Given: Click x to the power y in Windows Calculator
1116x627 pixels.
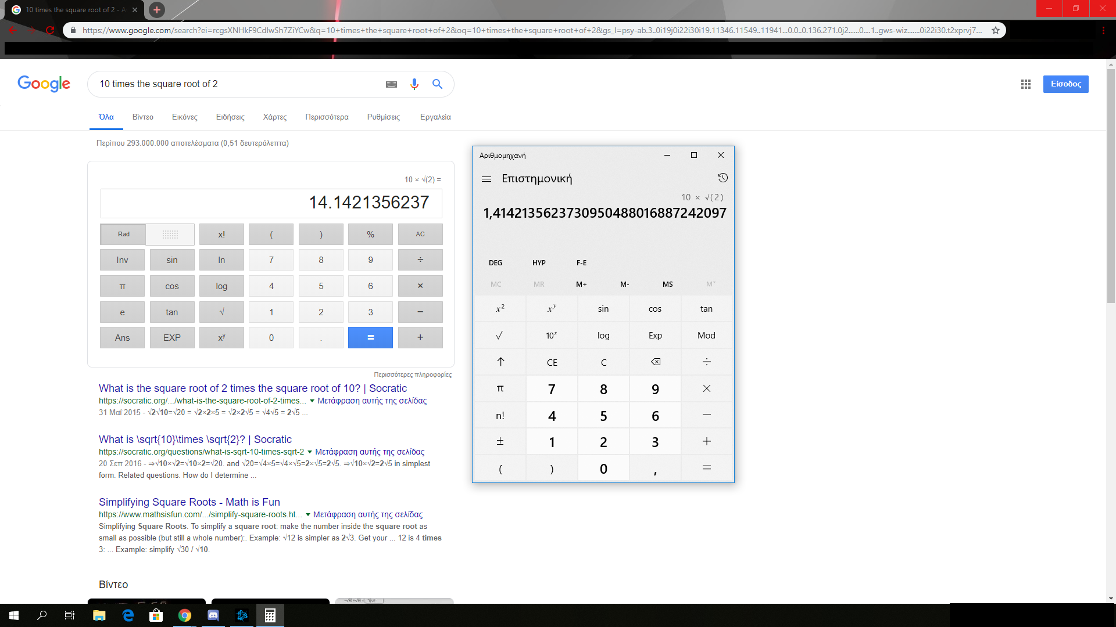Looking at the screenshot, I should [552, 308].
